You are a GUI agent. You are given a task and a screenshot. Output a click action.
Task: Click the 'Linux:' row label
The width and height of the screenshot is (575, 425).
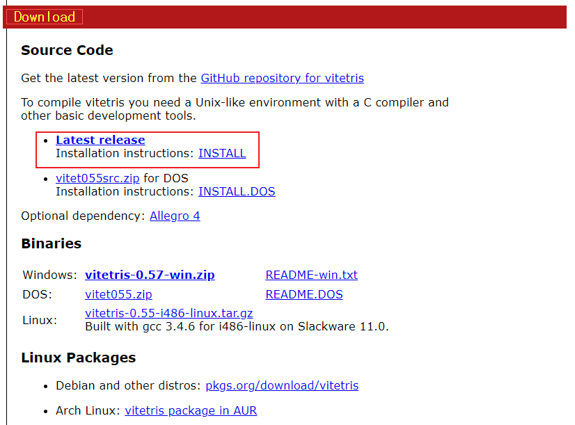[40, 320]
